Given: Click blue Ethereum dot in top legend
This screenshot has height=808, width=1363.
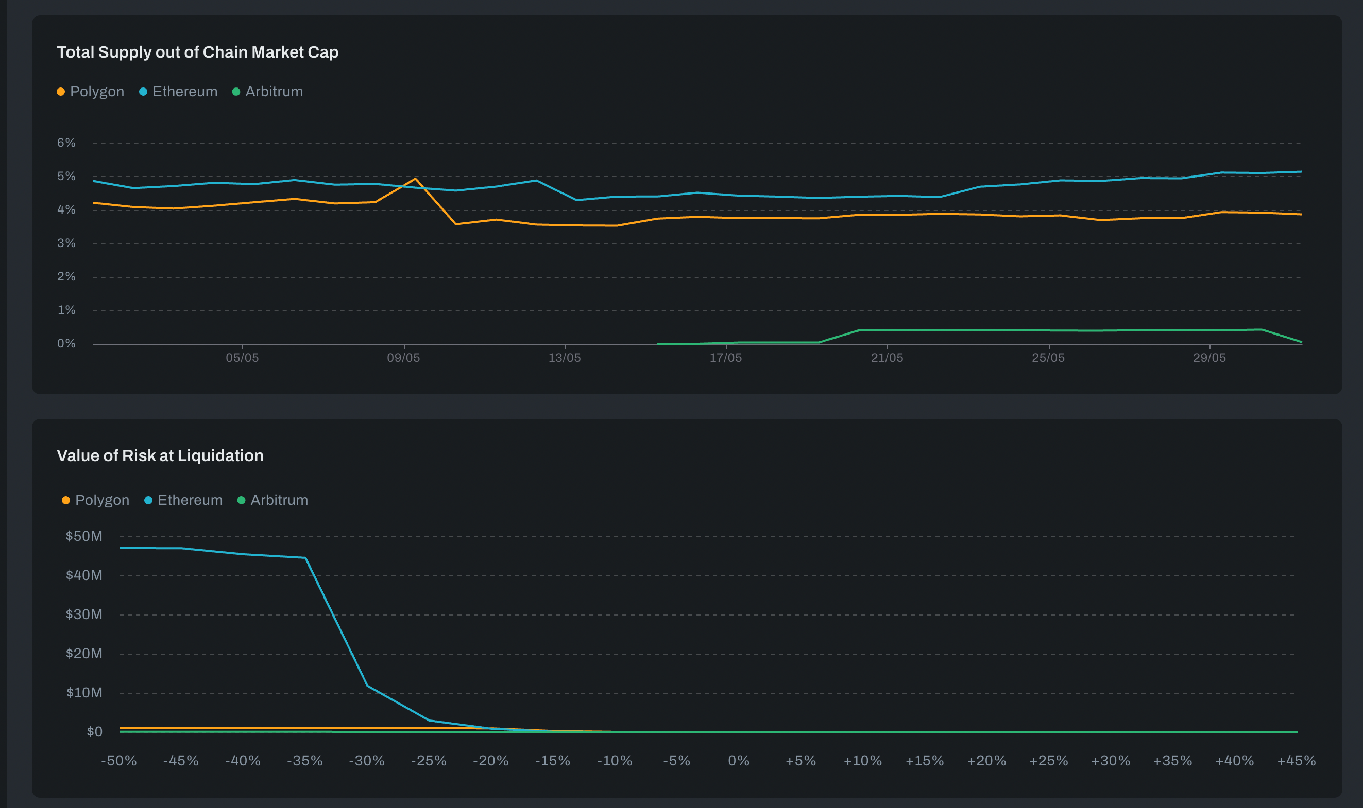Looking at the screenshot, I should click(x=143, y=92).
